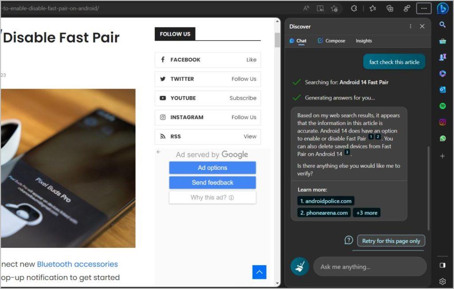Click the 'FOLLOW US' heading
Viewport: 454px width, 289px height.
click(175, 34)
